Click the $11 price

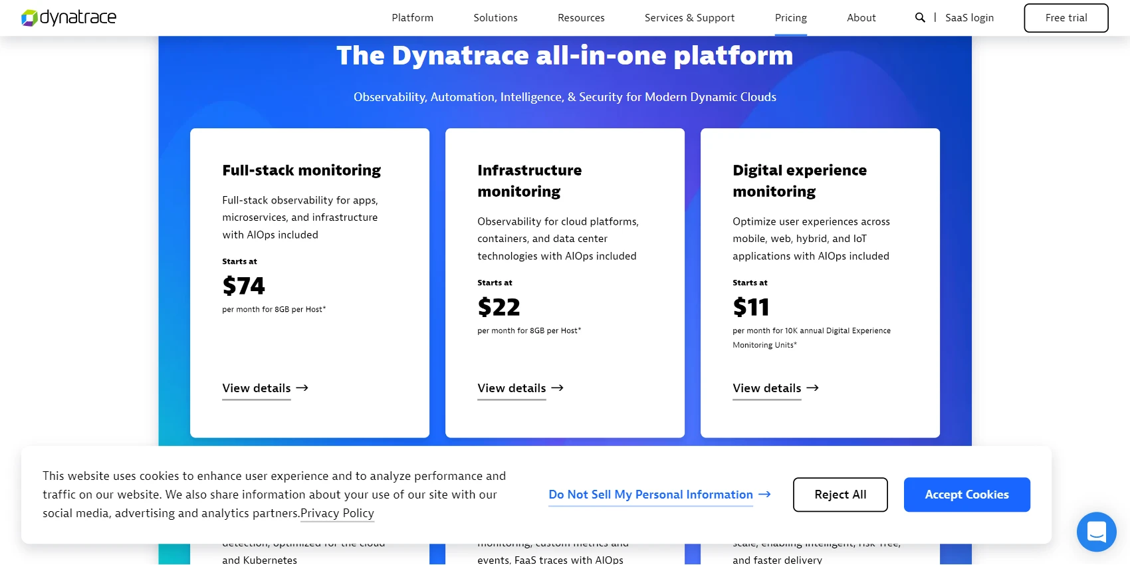point(751,307)
